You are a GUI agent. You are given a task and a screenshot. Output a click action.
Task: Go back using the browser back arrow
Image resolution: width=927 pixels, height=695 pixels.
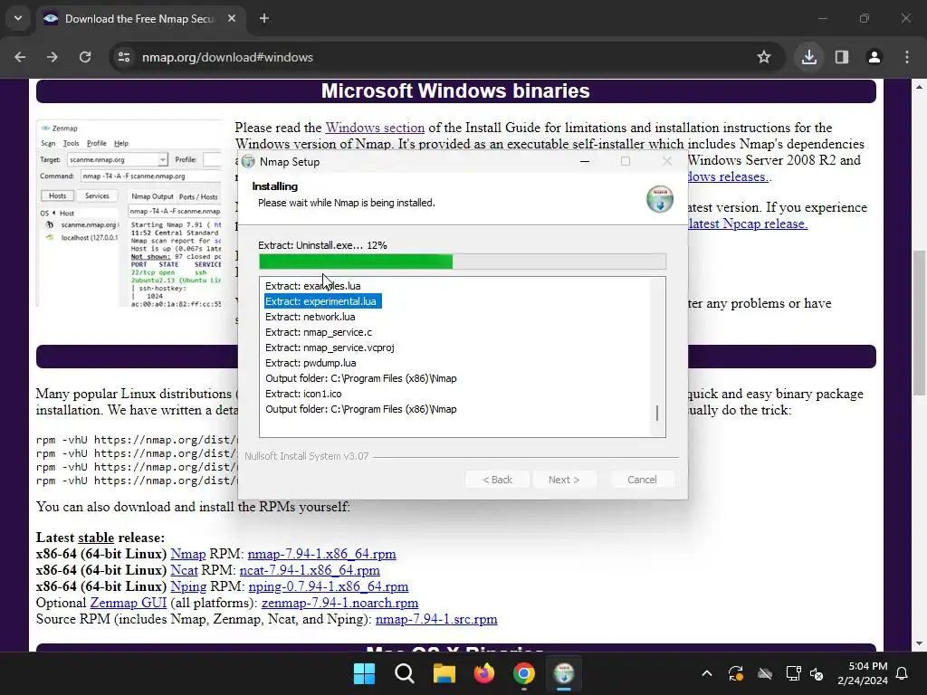pos(20,57)
